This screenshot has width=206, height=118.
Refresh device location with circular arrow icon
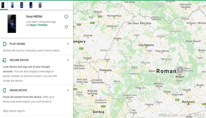(x=66, y=27)
